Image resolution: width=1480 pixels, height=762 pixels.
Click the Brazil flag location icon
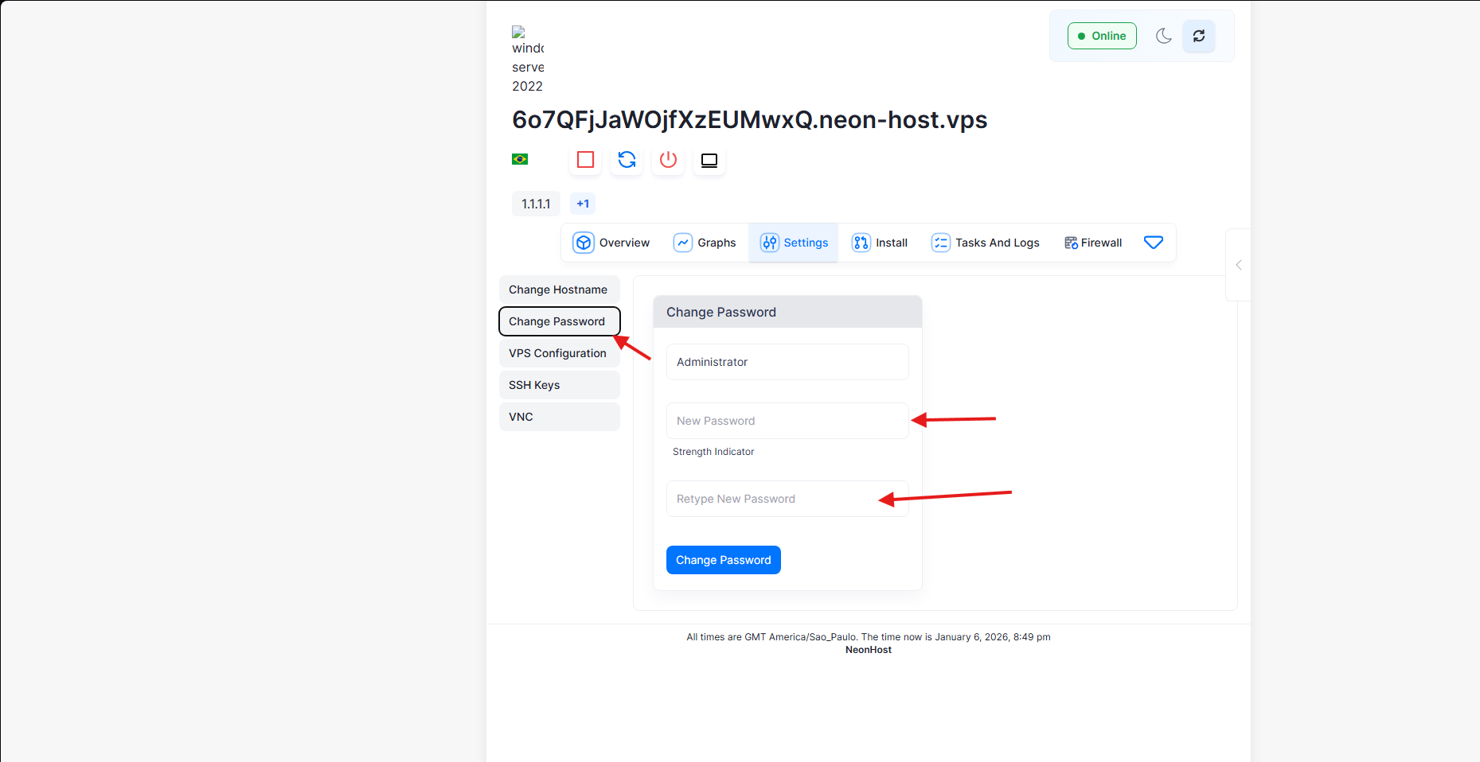tap(520, 159)
